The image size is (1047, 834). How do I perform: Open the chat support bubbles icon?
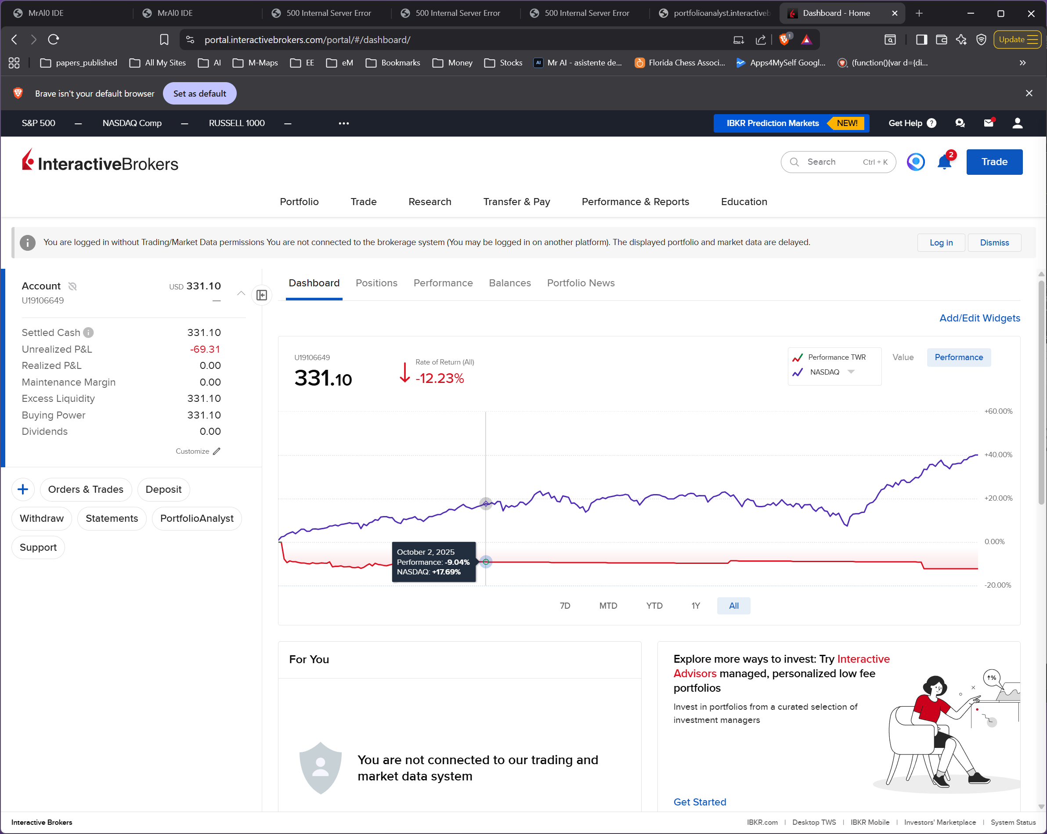tap(960, 123)
